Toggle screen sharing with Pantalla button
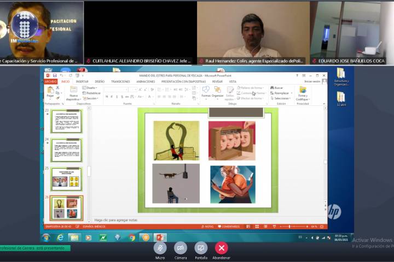Viewport: 394px width, 262px height. [x=201, y=248]
